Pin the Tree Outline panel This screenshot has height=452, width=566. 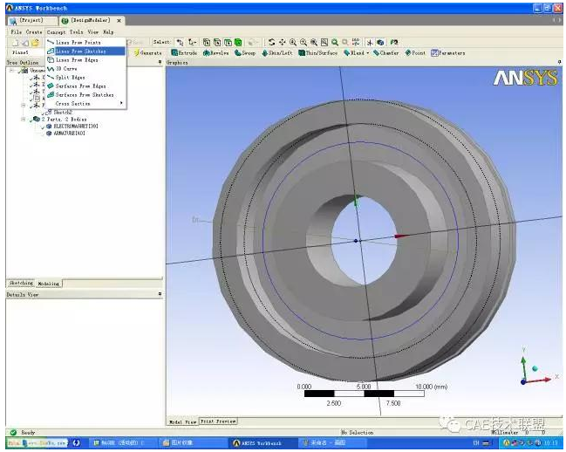tap(160, 63)
